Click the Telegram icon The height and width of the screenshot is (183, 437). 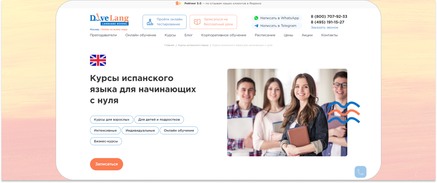click(256, 26)
